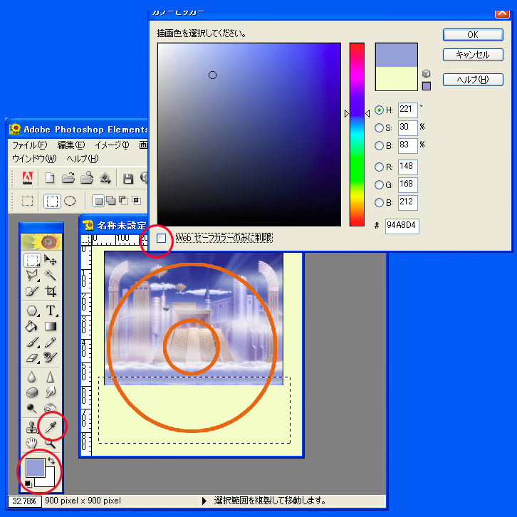Click the hex color field 94A8D4
Screen dimensions: 517x517
pos(402,226)
